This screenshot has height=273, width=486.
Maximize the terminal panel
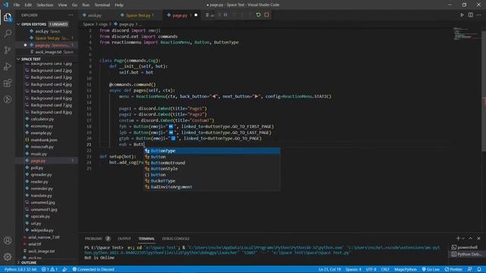471,238
